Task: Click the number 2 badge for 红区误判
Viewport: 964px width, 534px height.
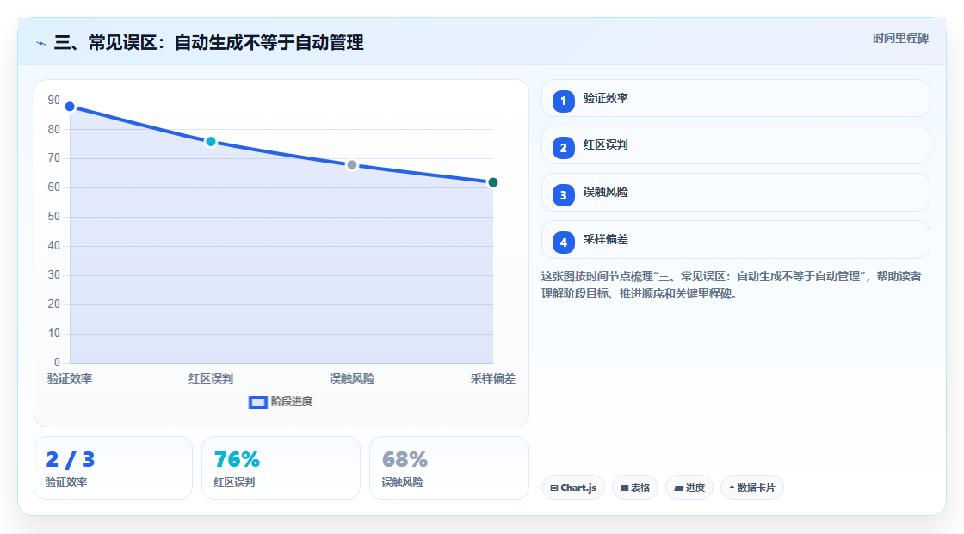Action: (563, 148)
